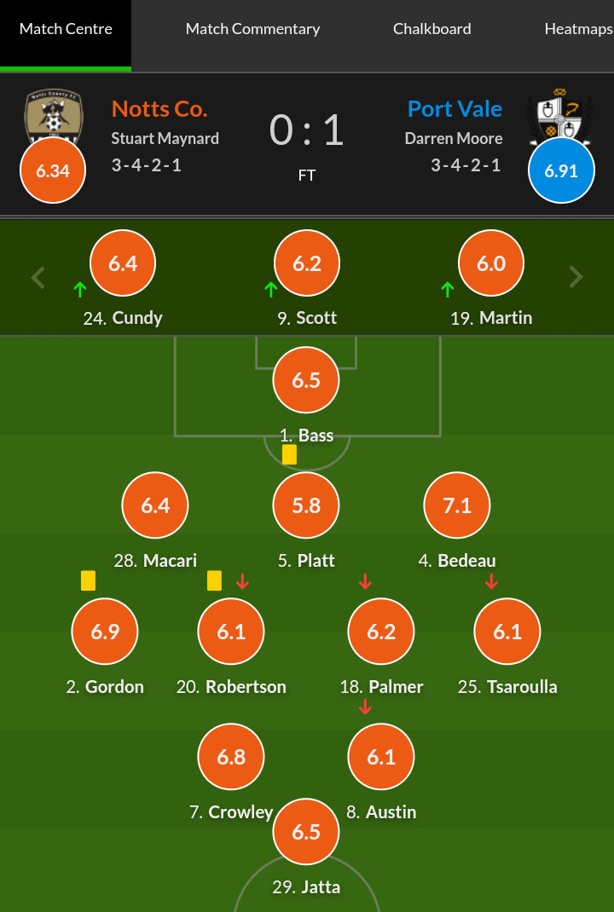Click Platt's yellow card icon
The width and height of the screenshot is (614, 912).
(x=289, y=454)
